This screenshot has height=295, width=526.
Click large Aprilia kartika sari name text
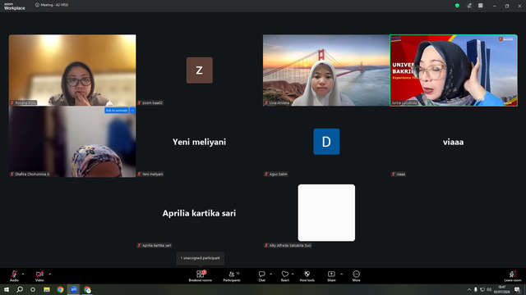point(199,213)
